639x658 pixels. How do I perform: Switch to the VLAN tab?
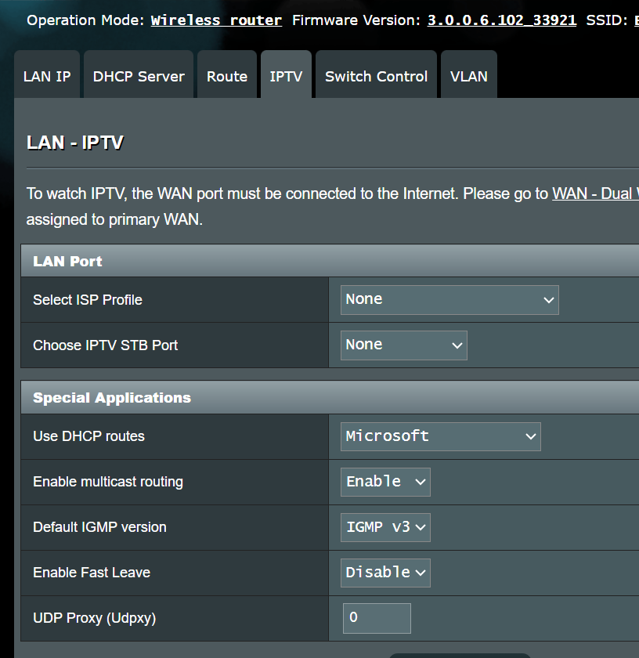tap(468, 76)
